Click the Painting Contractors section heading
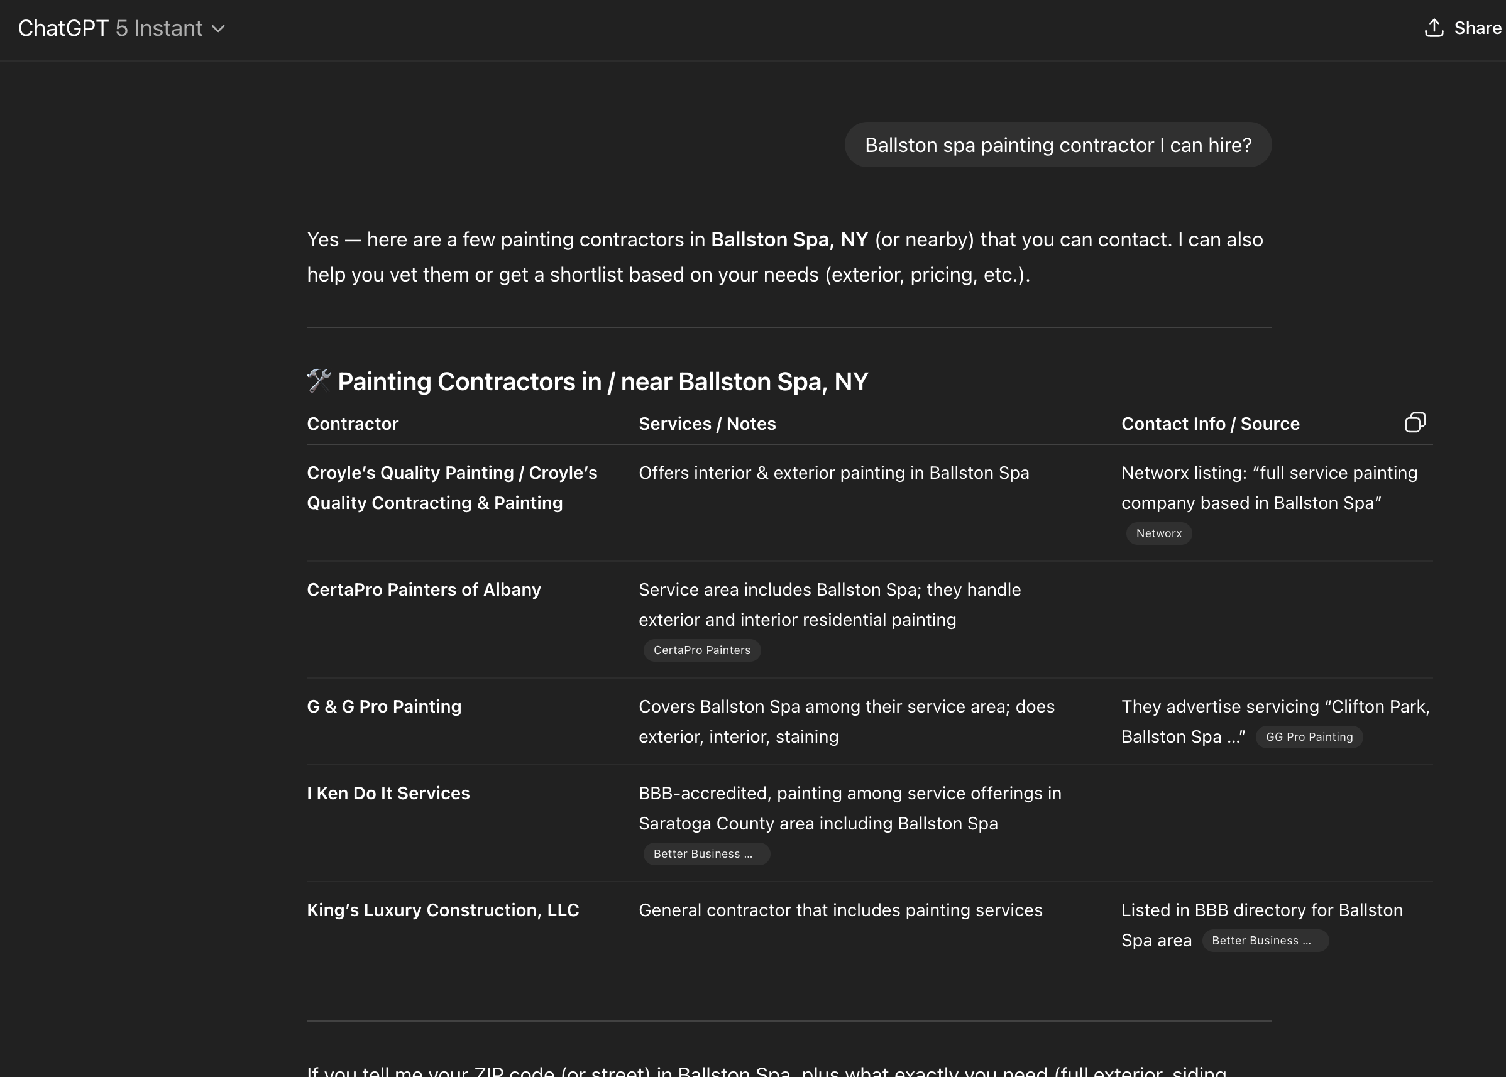 pos(602,381)
